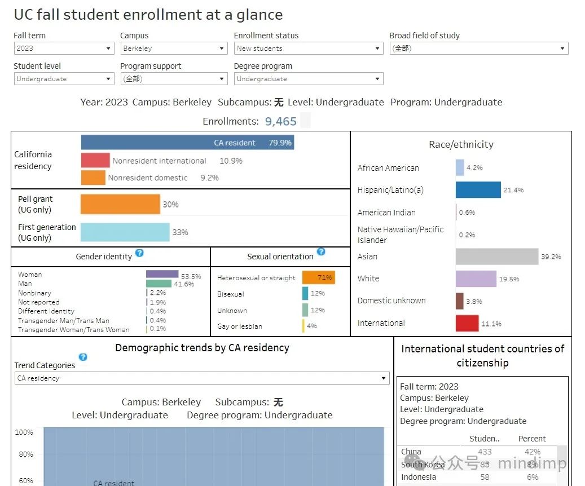Click the red Nonresident international bar
Image resolution: width=585 pixels, height=486 pixels.
(x=95, y=160)
